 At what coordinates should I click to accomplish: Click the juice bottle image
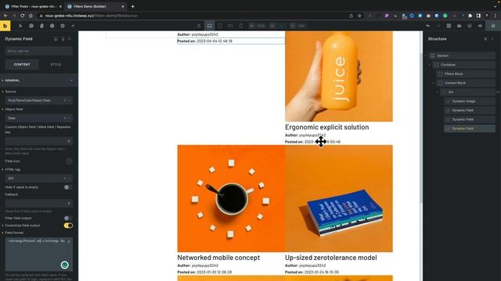coord(339,76)
